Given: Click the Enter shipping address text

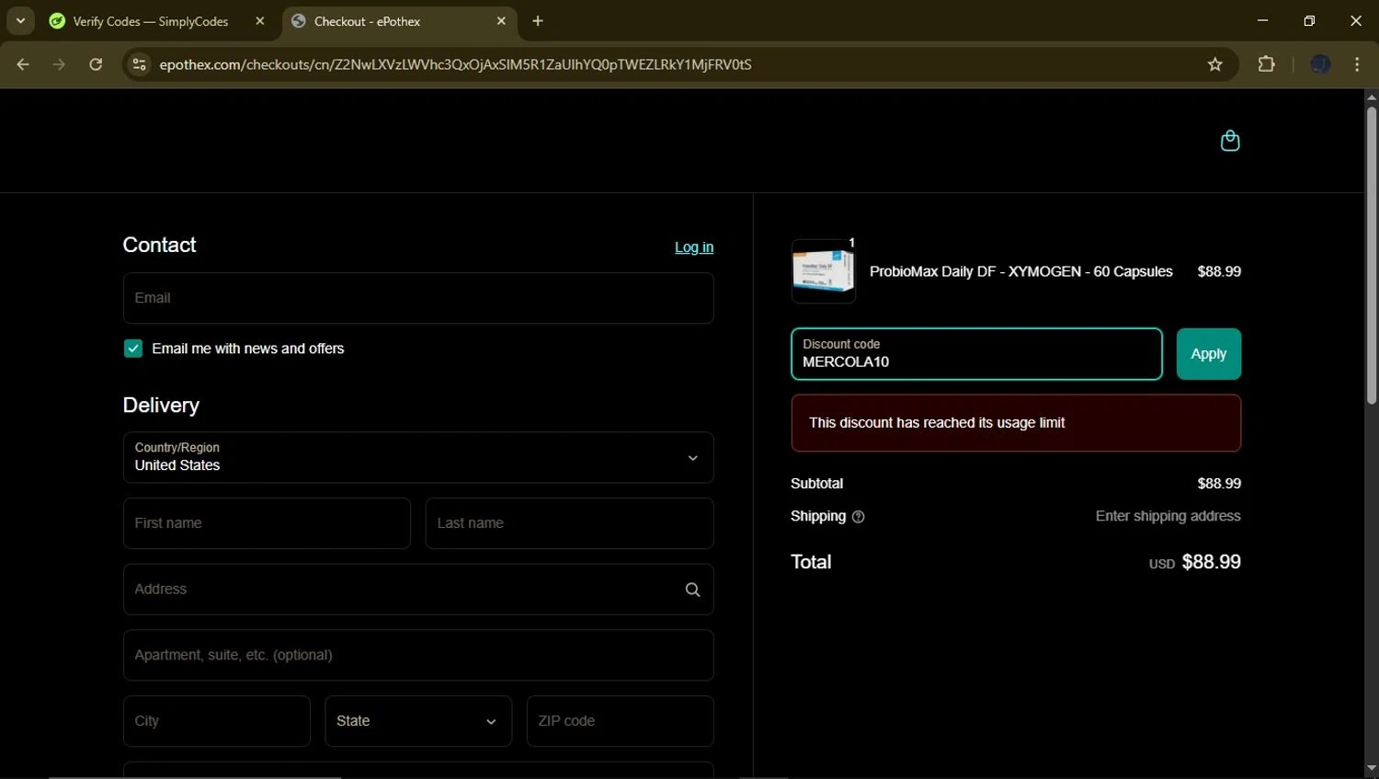Looking at the screenshot, I should [x=1168, y=516].
